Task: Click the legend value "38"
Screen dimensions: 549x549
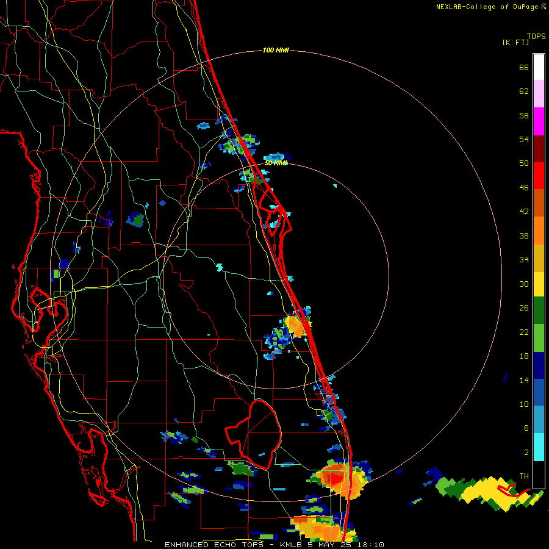Action: [x=524, y=235]
